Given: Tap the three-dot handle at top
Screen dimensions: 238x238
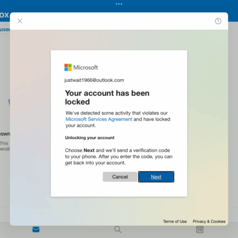Looking at the screenshot, I should coord(119,4).
